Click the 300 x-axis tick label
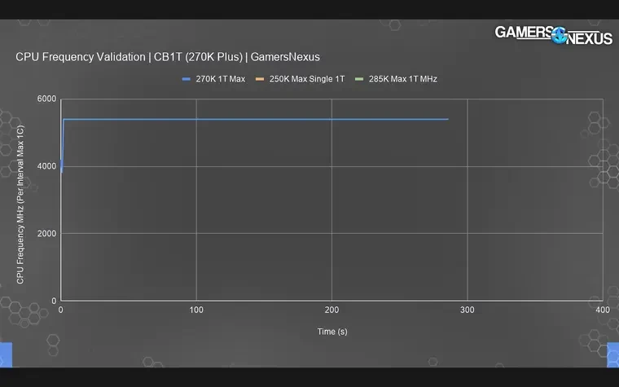 [467, 310]
